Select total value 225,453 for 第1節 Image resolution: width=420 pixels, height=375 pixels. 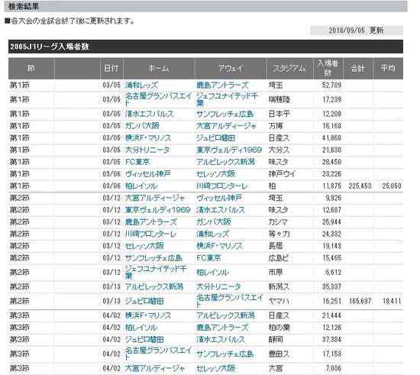pos(360,186)
